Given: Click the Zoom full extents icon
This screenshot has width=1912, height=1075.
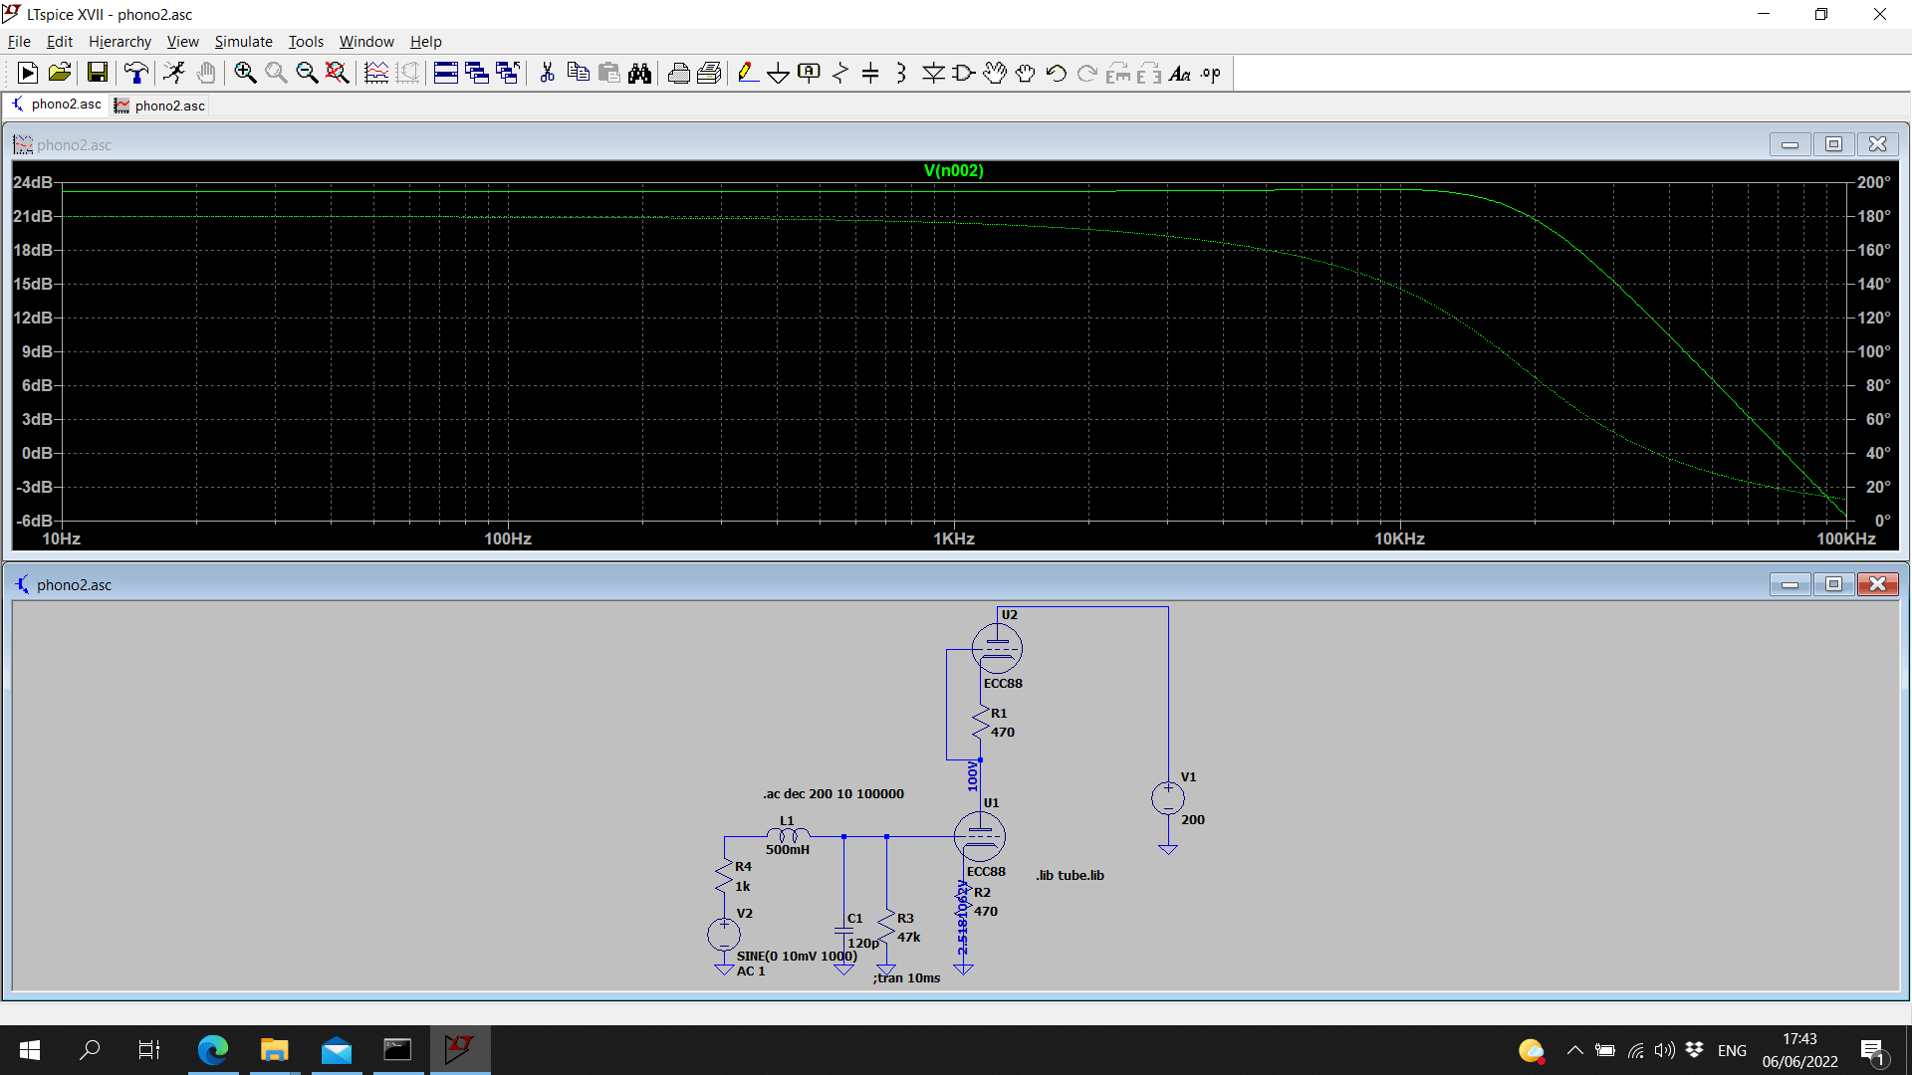Looking at the screenshot, I should [338, 73].
